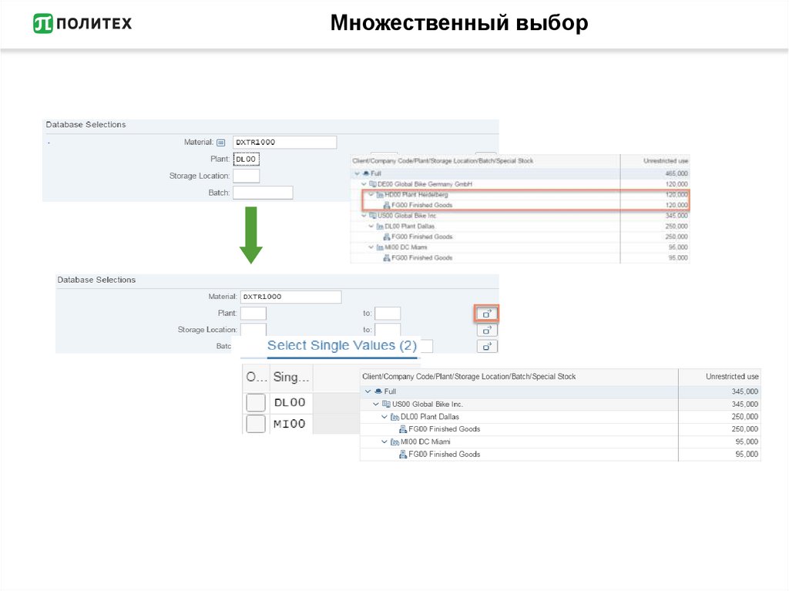
Task: Click the upper Material field with DXTR1000
Action: pyautogui.click(x=284, y=143)
